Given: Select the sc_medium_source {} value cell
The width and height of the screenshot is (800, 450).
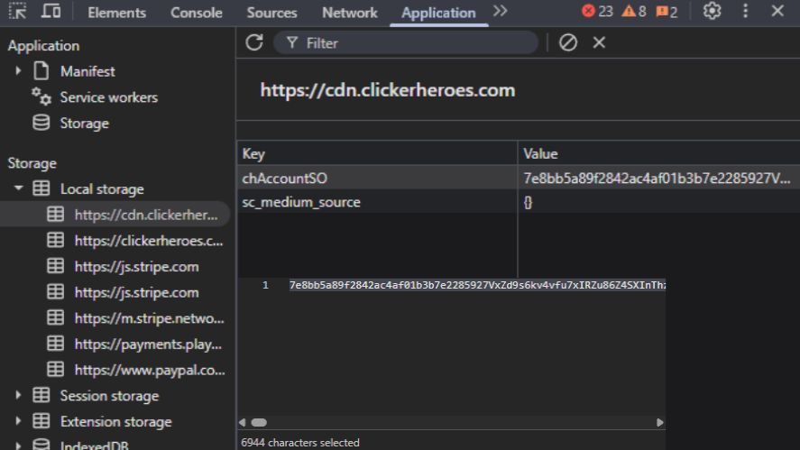Looking at the screenshot, I should pos(659,202).
